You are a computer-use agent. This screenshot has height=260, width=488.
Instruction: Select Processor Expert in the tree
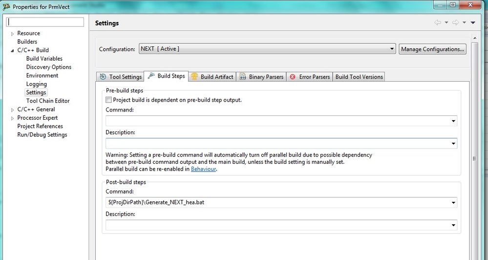[37, 118]
